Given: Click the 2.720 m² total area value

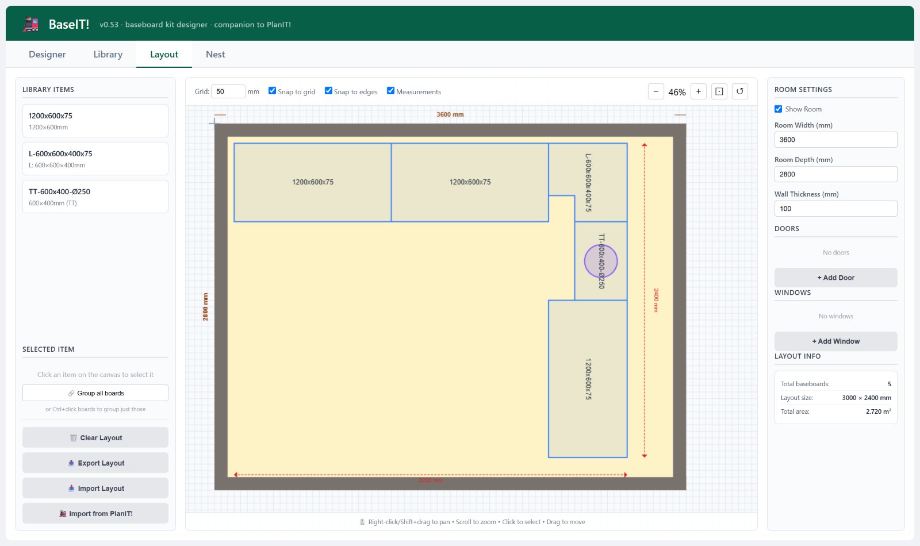Looking at the screenshot, I should (879, 412).
